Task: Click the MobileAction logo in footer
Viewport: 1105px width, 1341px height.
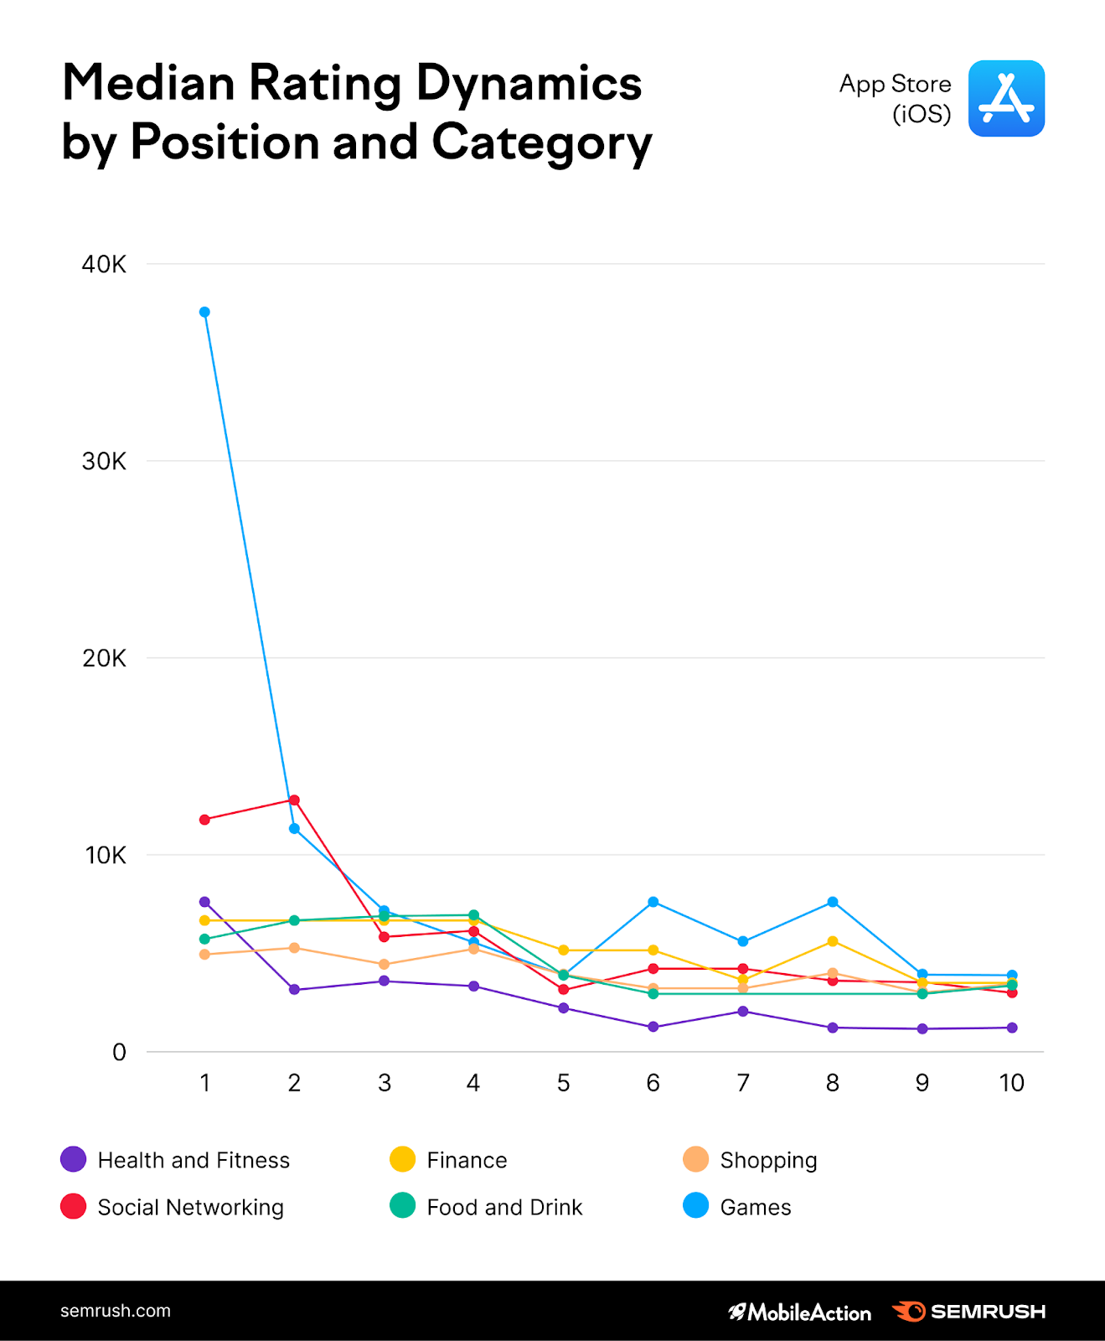Action: pos(799,1313)
